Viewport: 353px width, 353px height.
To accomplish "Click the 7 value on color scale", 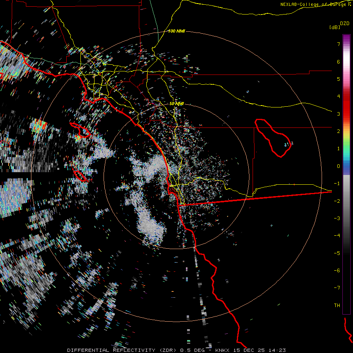I will click(x=338, y=44).
